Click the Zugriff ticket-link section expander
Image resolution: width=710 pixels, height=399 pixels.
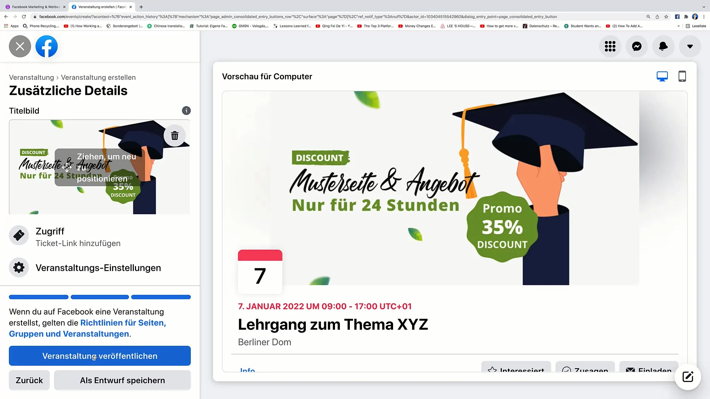[x=99, y=236]
